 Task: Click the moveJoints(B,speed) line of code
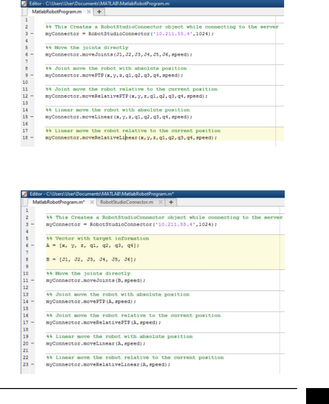96,281
